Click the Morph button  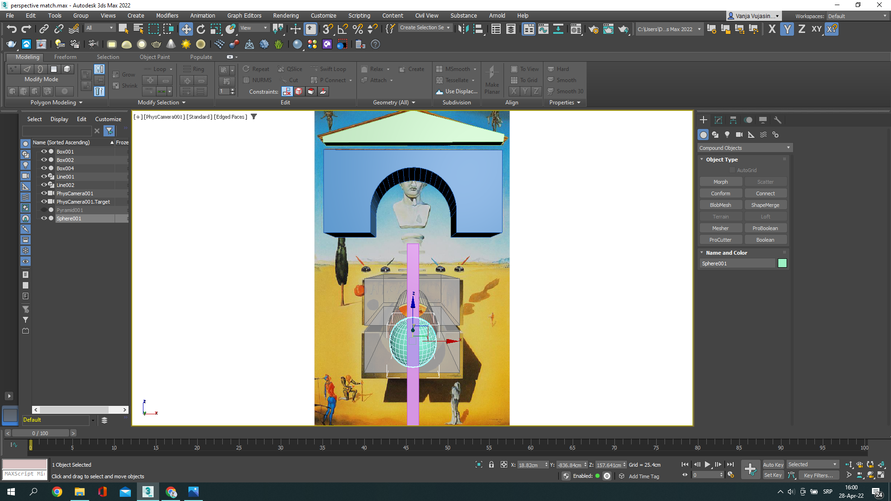[721, 182]
